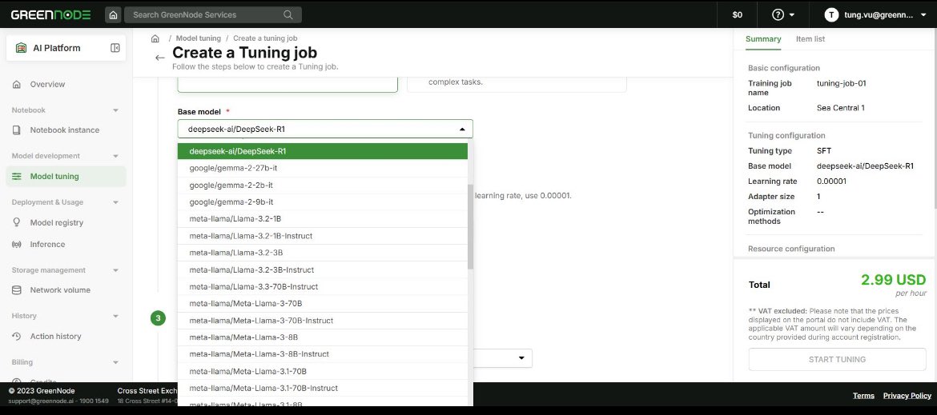This screenshot has height=415, width=937.
Task: Select meta-llama/Meta-Llama-3.1-70B-Instruct option
Action: click(323, 388)
